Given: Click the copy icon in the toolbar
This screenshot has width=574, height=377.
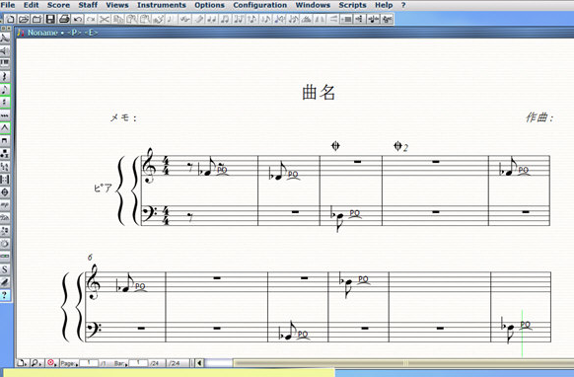Looking at the screenshot, I should 118,19.
